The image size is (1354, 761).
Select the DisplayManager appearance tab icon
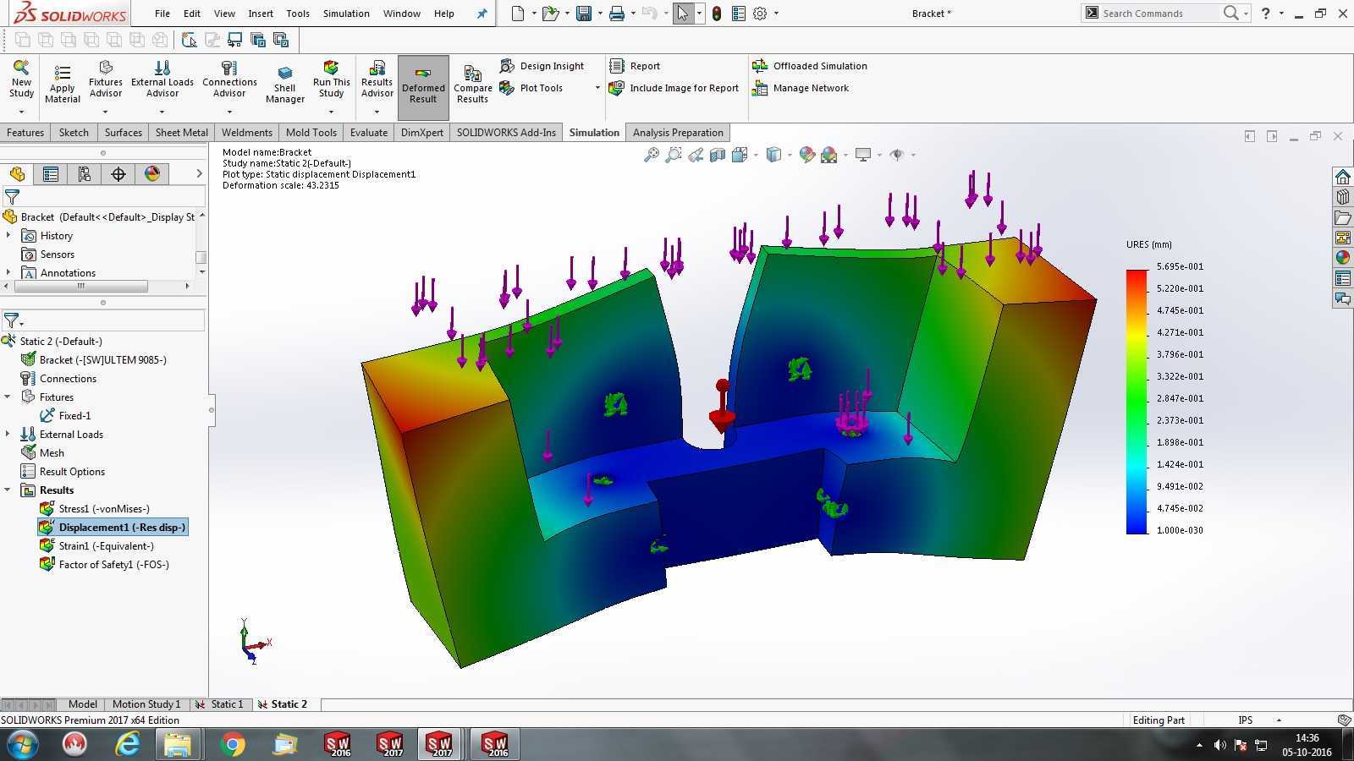[152, 174]
